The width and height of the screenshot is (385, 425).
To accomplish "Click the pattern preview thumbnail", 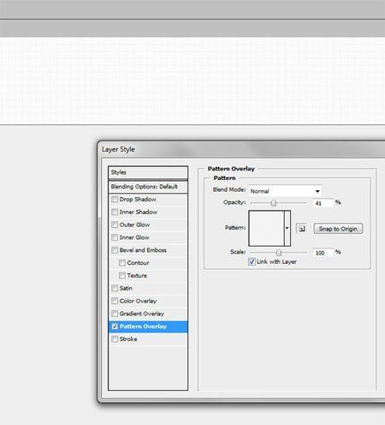I will pyautogui.click(x=266, y=228).
